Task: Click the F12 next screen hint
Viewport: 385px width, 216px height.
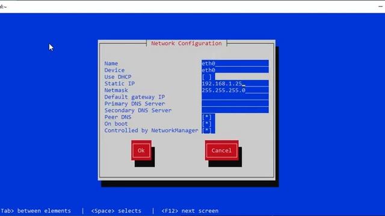Action: click(190, 211)
